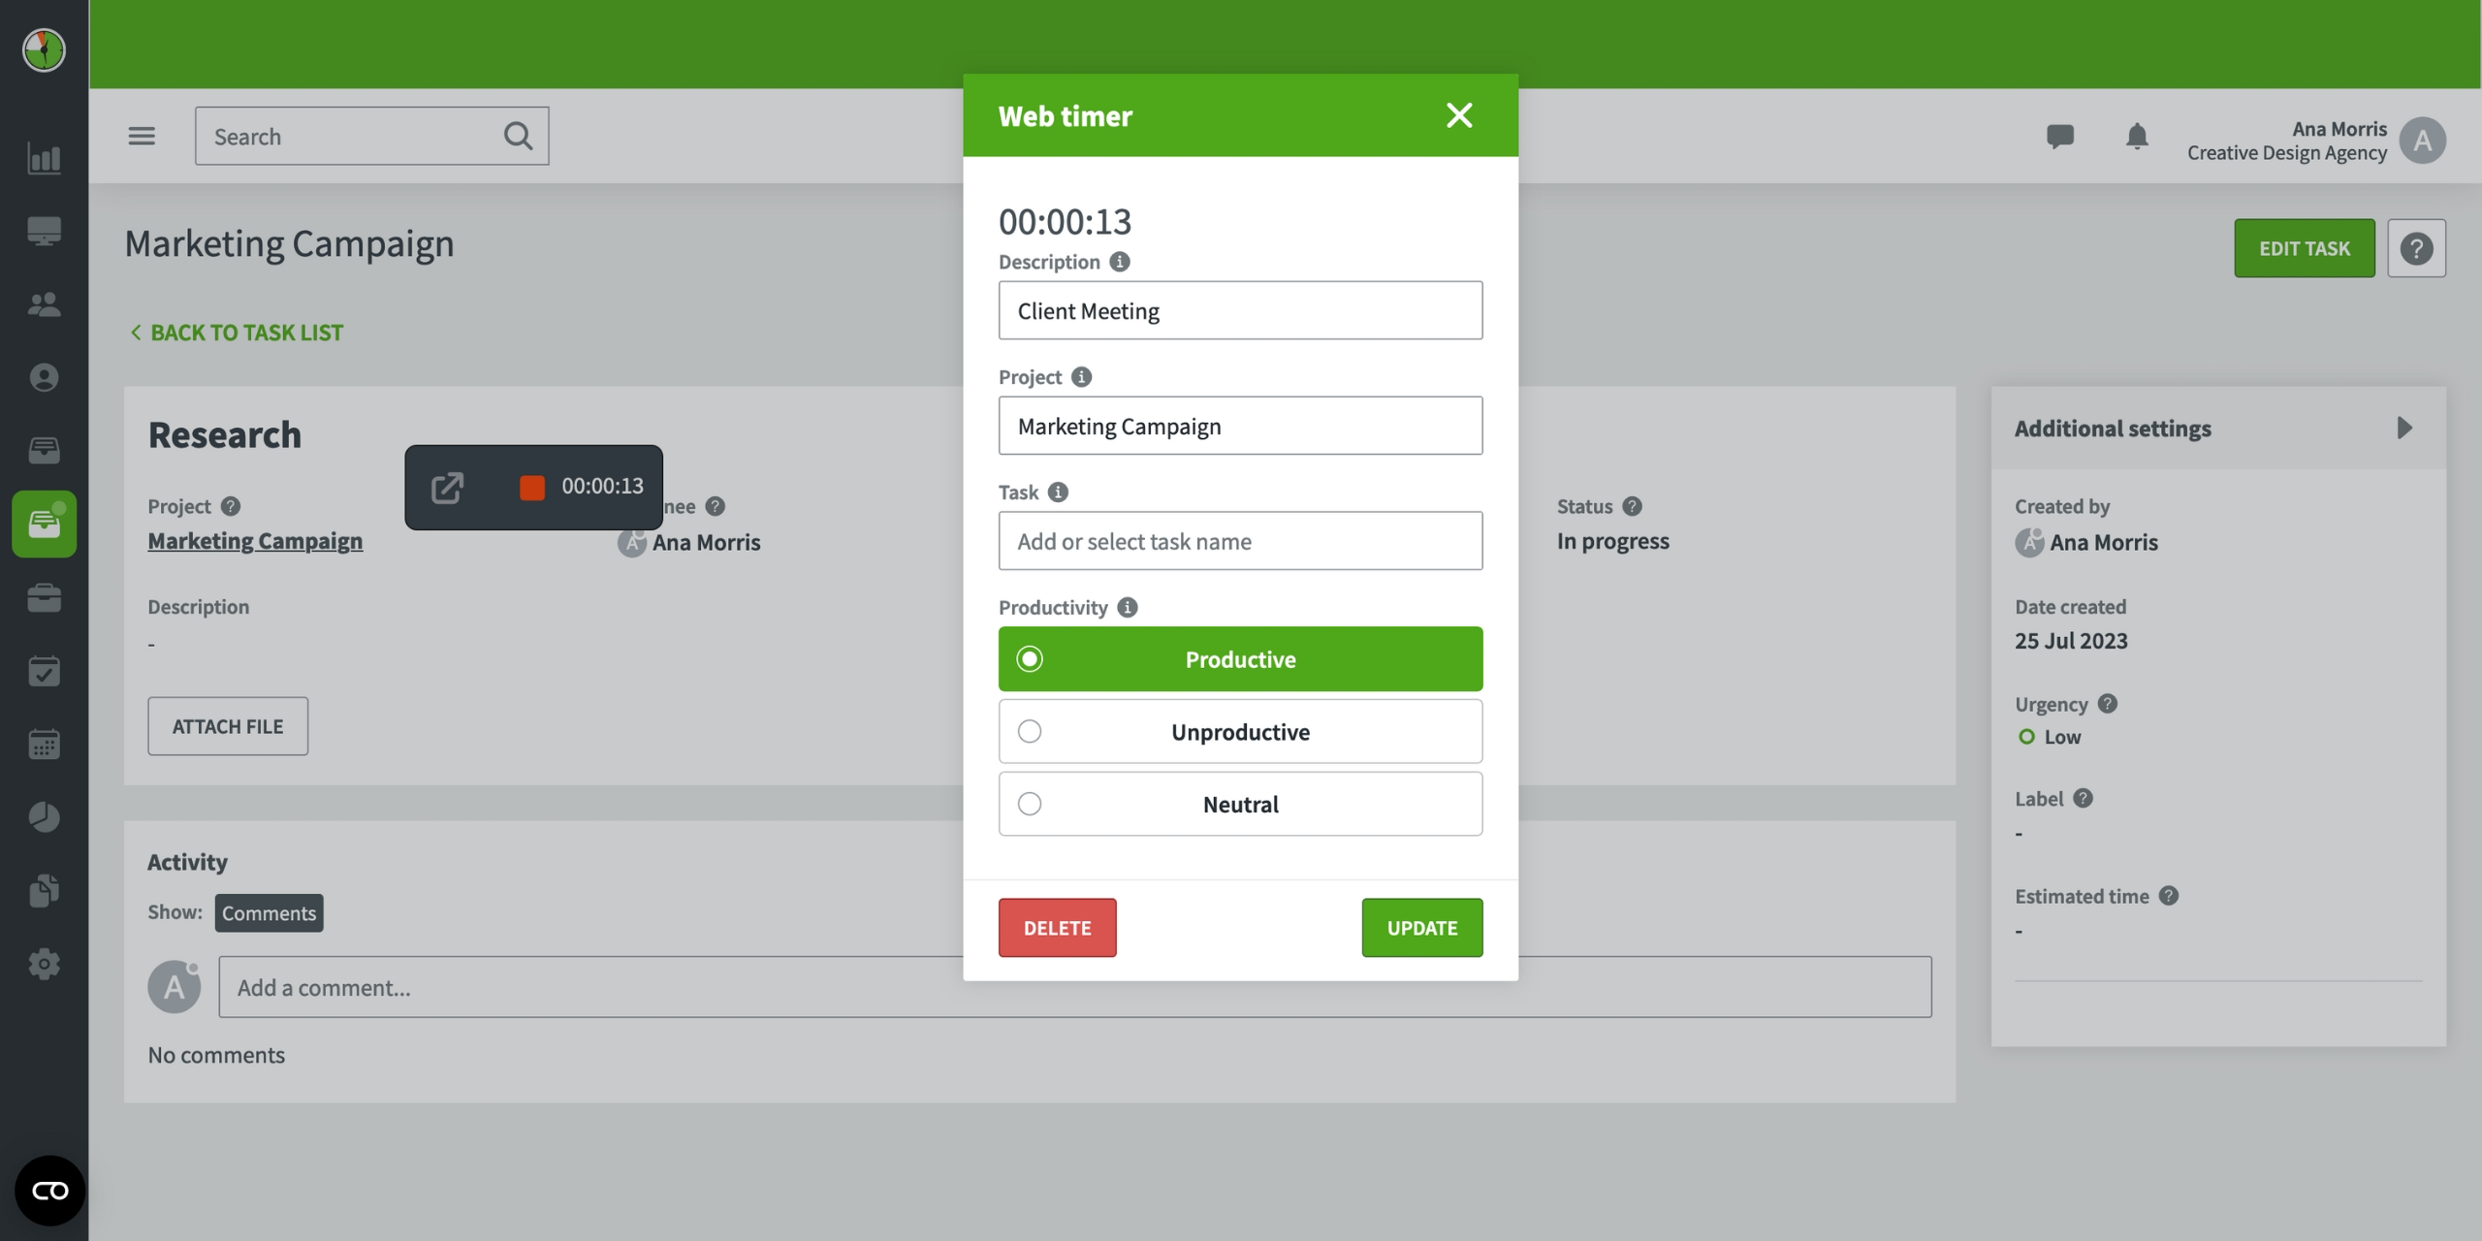Click the DELETE button to remove entry

(1058, 928)
